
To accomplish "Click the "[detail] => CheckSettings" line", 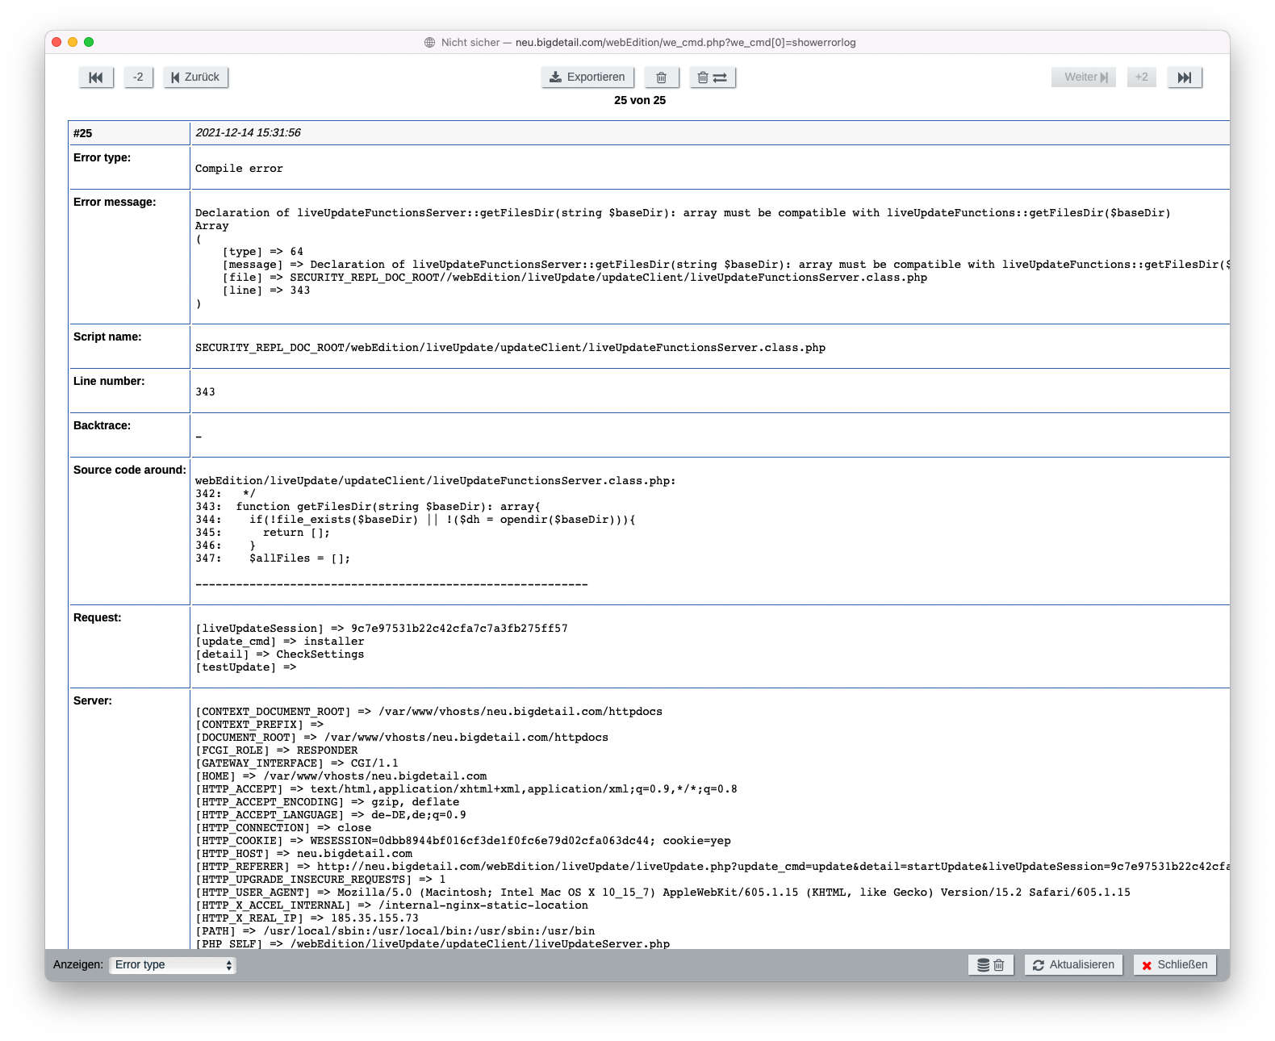I will click(280, 654).
